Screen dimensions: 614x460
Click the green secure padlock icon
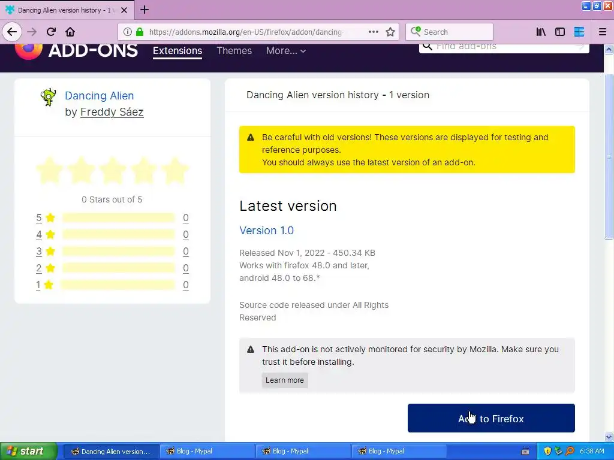139,32
